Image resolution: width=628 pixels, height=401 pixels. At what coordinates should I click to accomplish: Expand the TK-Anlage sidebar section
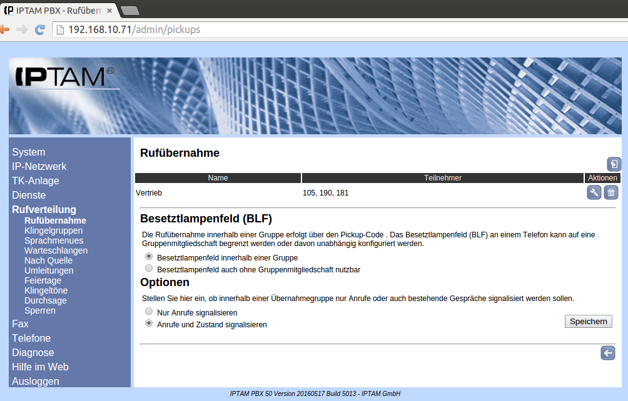(36, 181)
